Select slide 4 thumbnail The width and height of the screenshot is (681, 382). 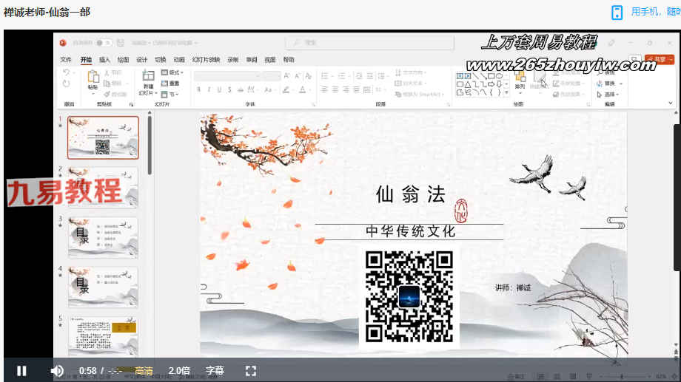pos(103,287)
